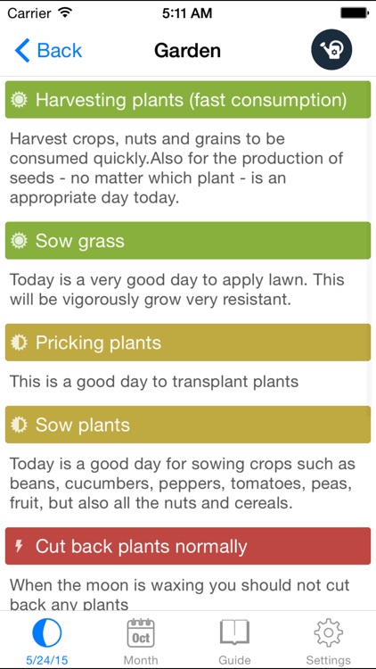This screenshot has width=376, height=669.
Task: Switch to the Month calendar tab
Action: pyautogui.click(x=141, y=640)
